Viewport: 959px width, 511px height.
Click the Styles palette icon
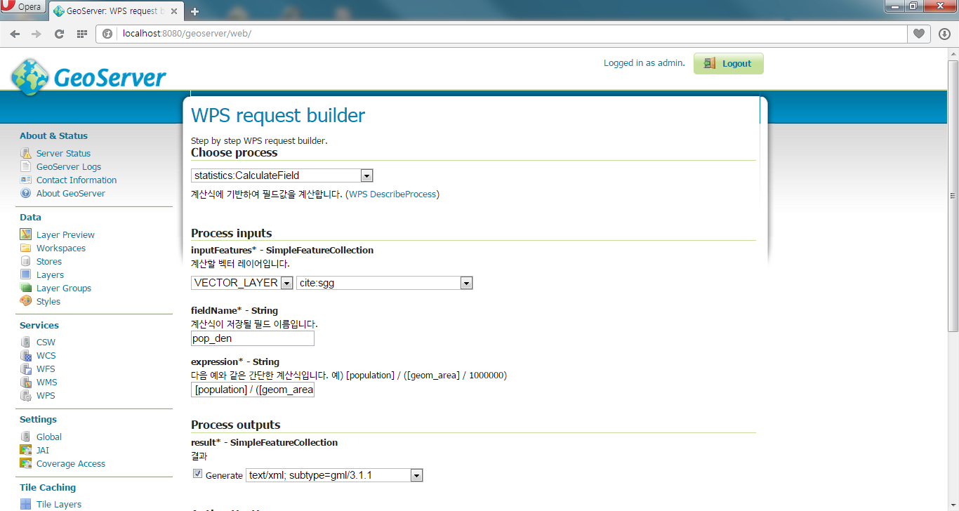pyautogui.click(x=26, y=301)
